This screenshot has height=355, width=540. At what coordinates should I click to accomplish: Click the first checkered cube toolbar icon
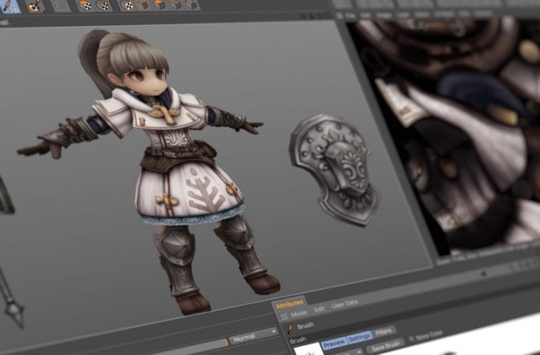85,5
